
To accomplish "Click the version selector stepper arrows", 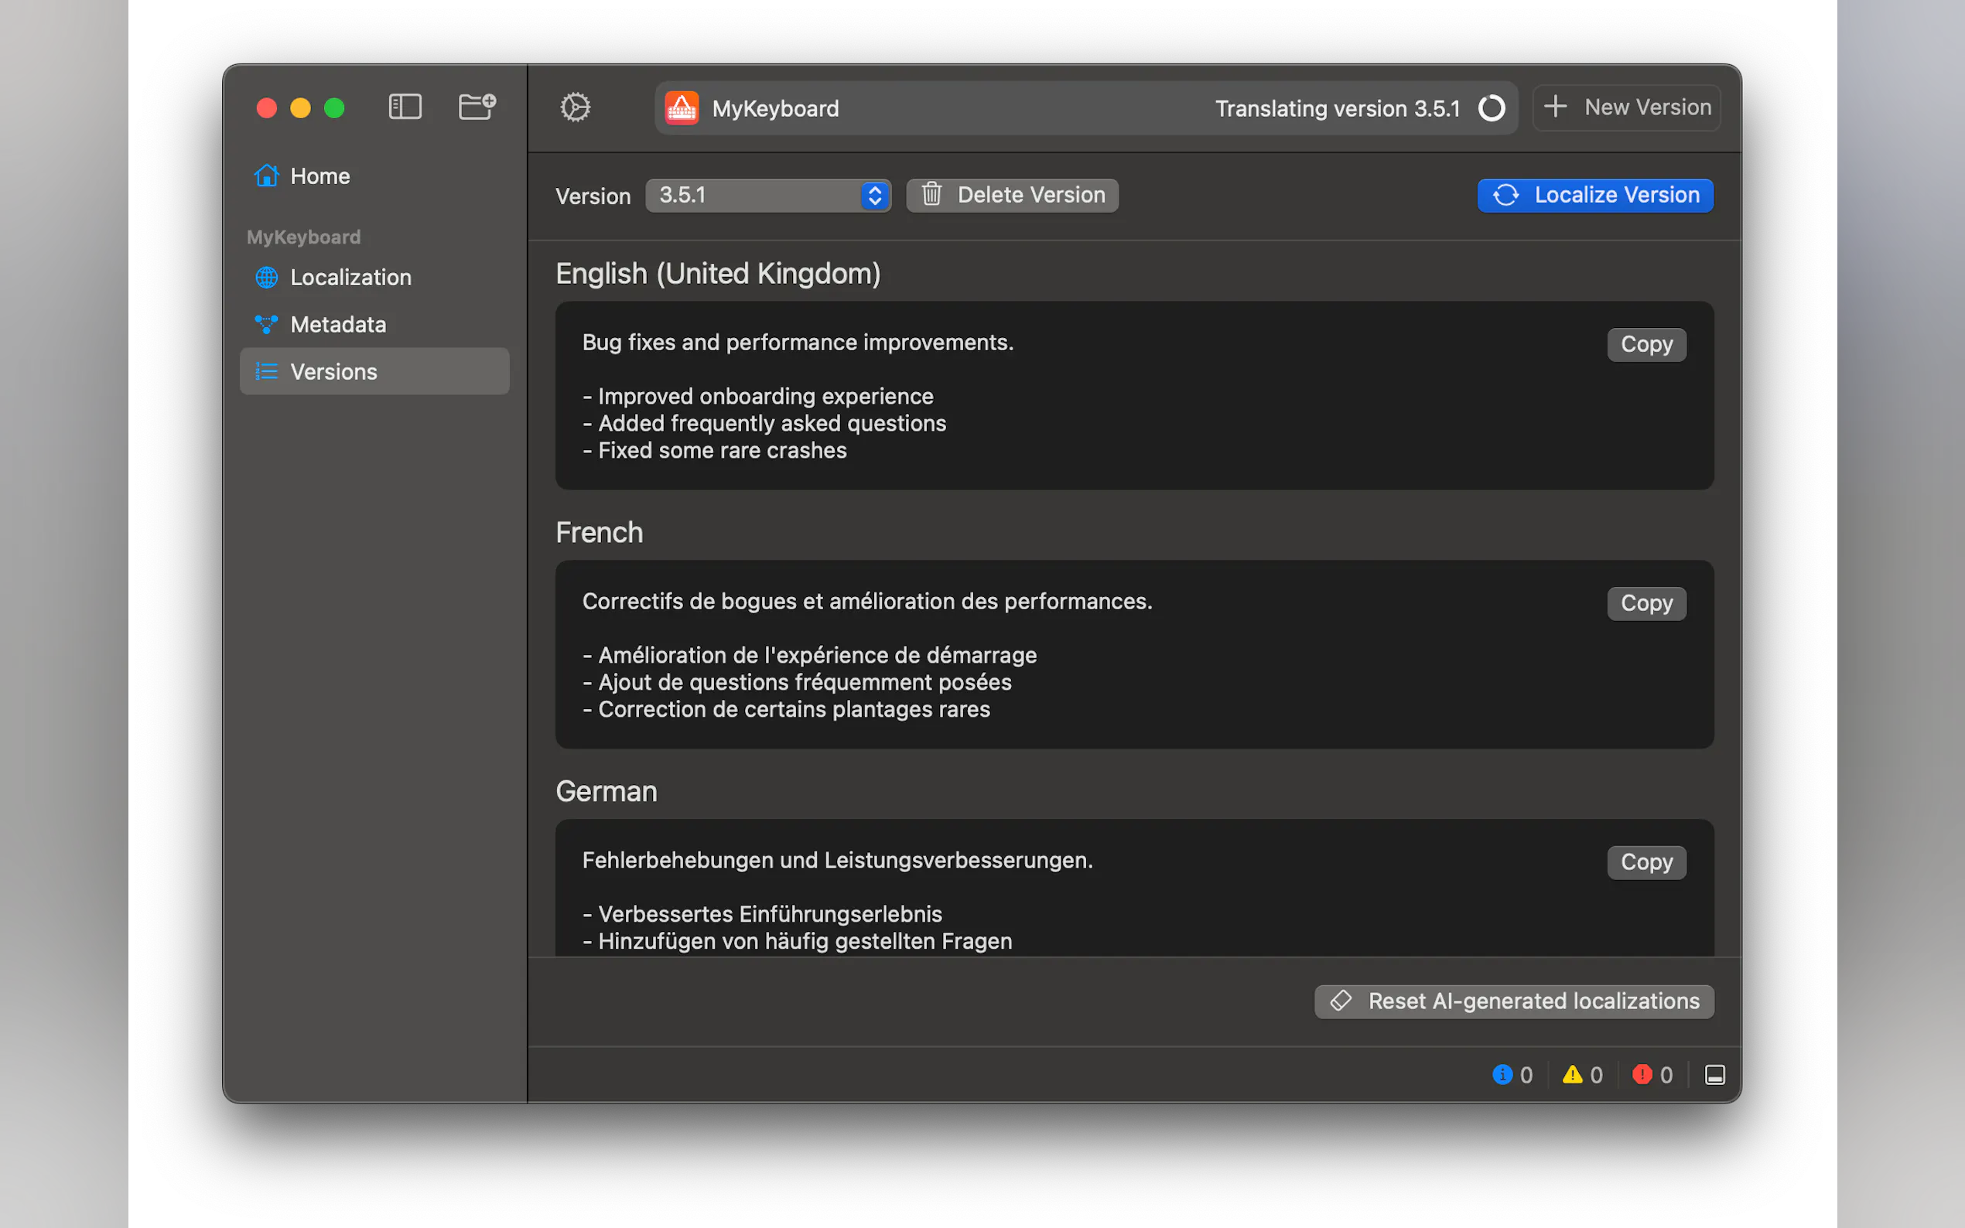I will 875,196.
